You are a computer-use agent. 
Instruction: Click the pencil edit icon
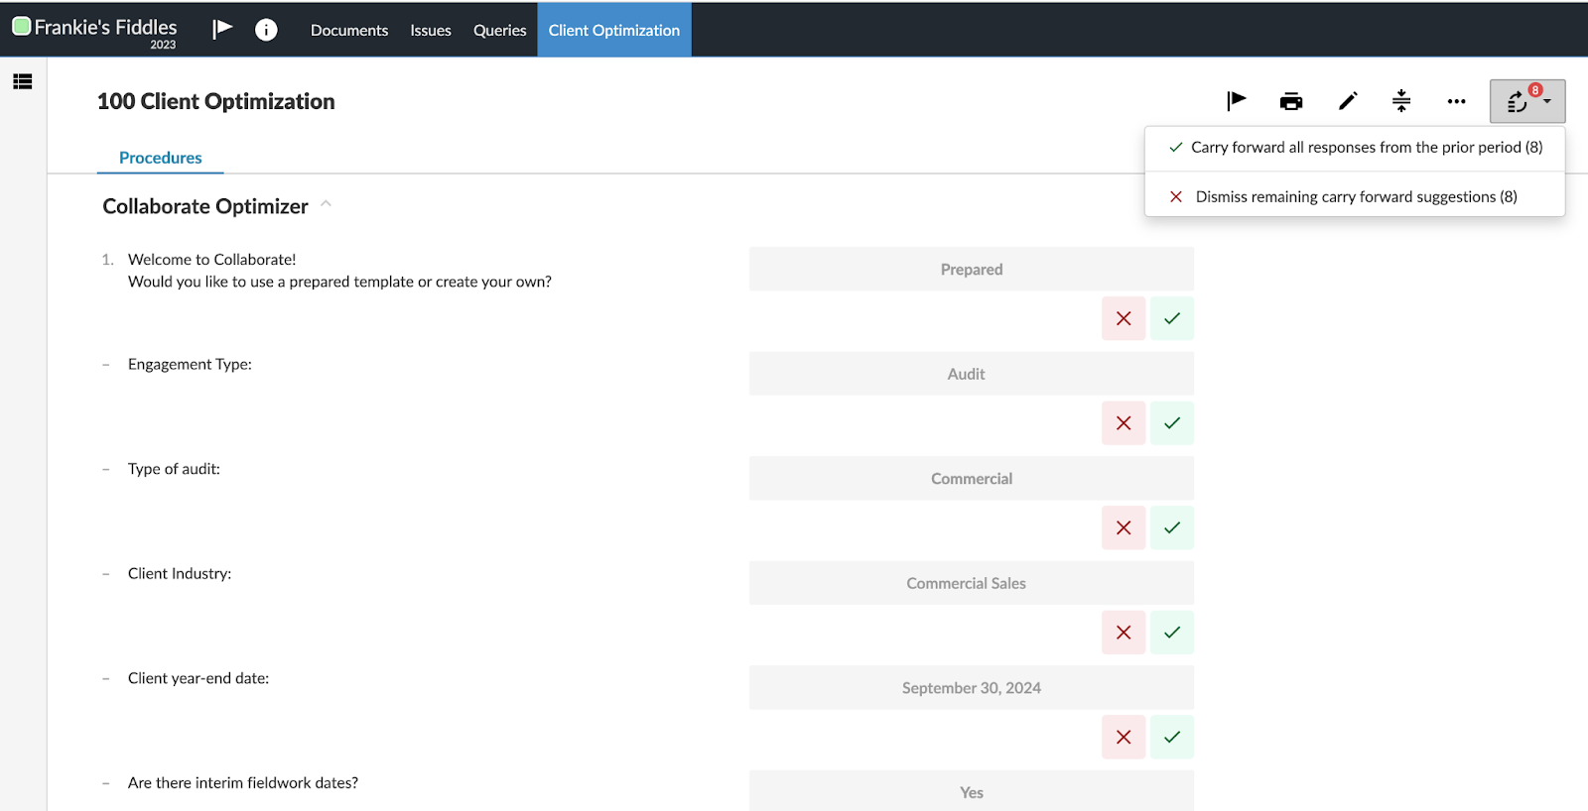pos(1347,101)
